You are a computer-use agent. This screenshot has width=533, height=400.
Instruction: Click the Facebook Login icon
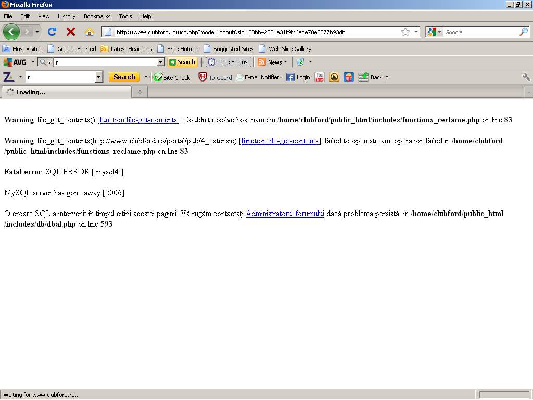[x=298, y=77]
